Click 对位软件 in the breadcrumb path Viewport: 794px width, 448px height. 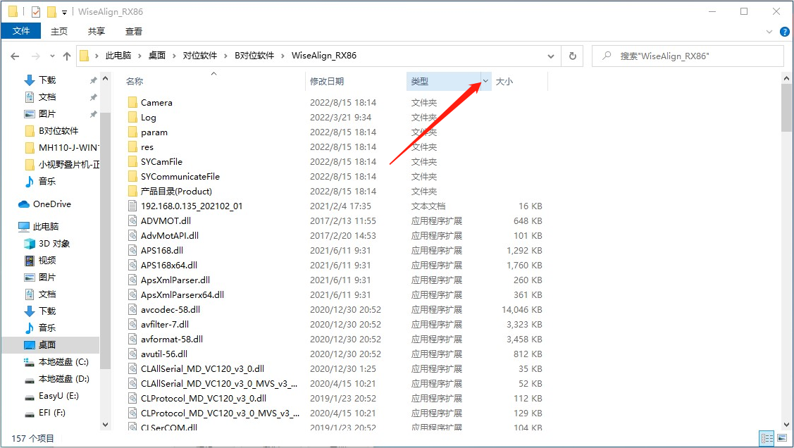pos(200,56)
